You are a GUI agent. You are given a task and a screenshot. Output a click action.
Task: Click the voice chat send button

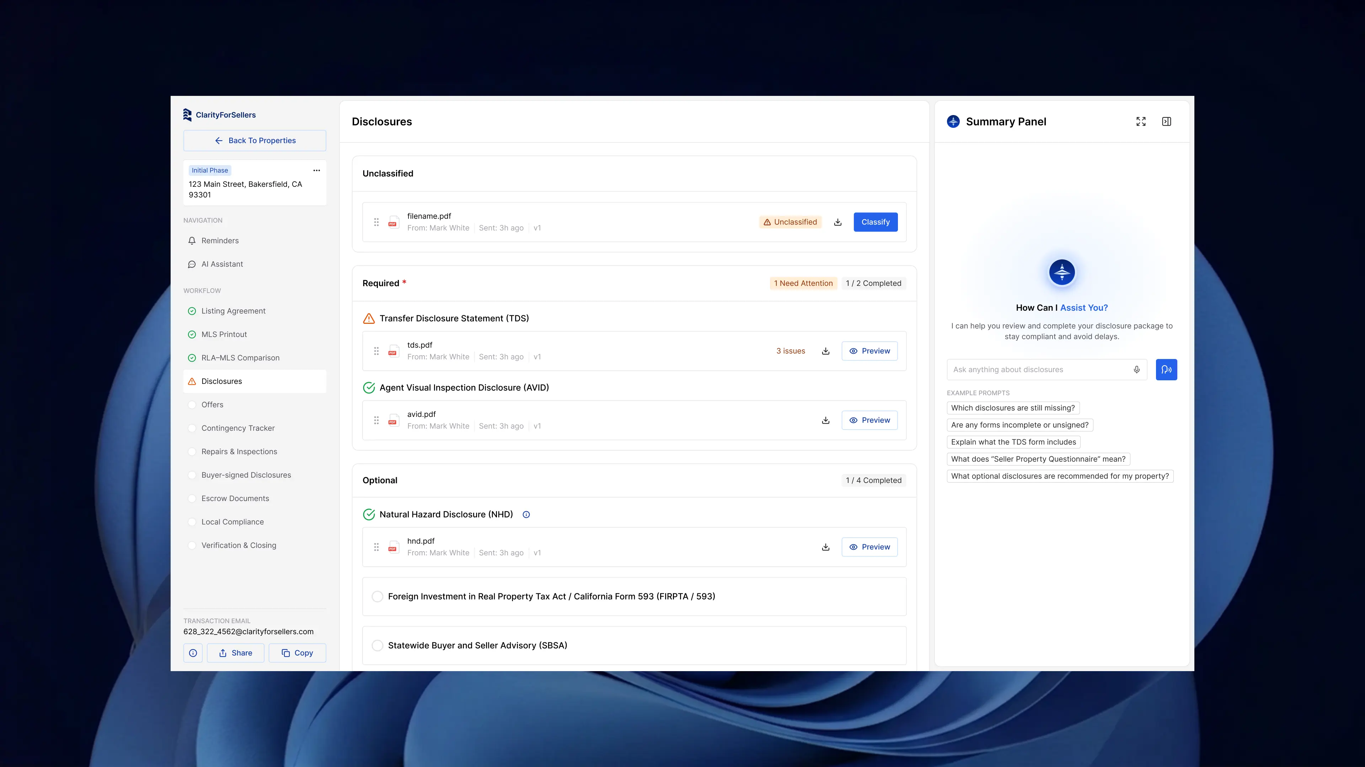pyautogui.click(x=1166, y=369)
